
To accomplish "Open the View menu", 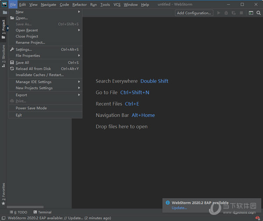I will coord(33,4).
